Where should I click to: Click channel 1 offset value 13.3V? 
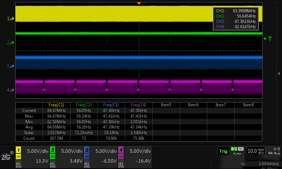[42, 161]
